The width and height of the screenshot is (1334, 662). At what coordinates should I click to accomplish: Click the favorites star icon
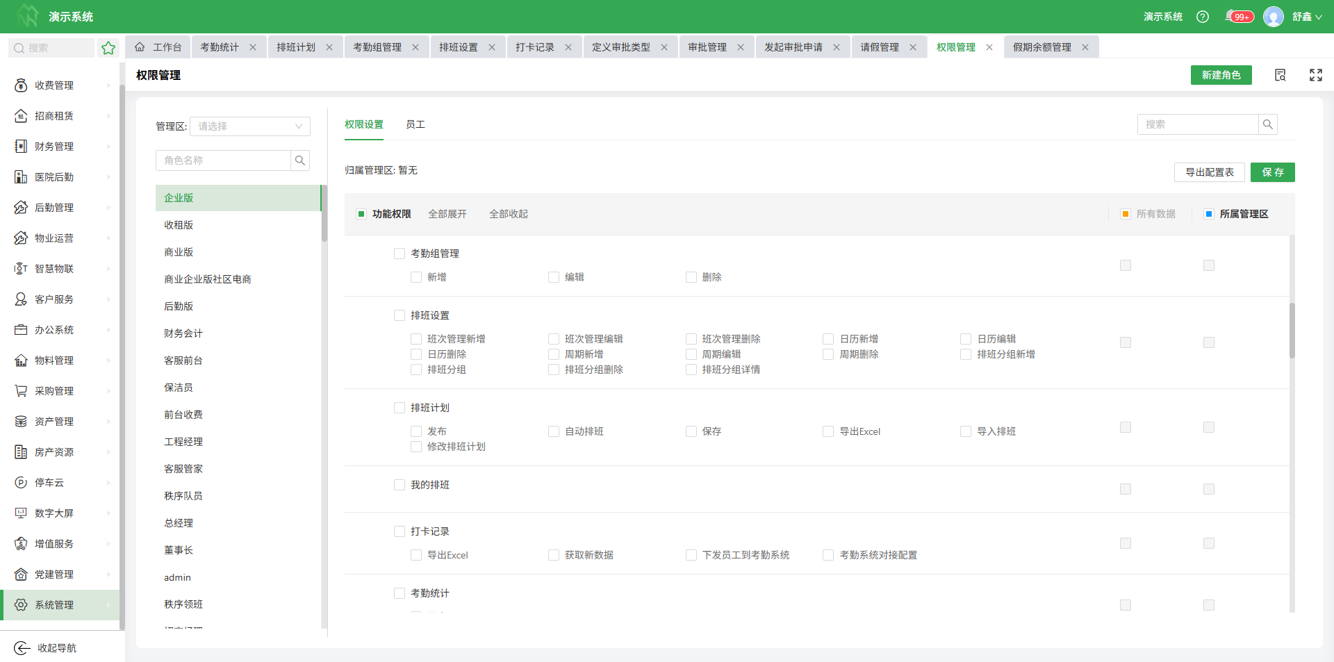(x=108, y=48)
